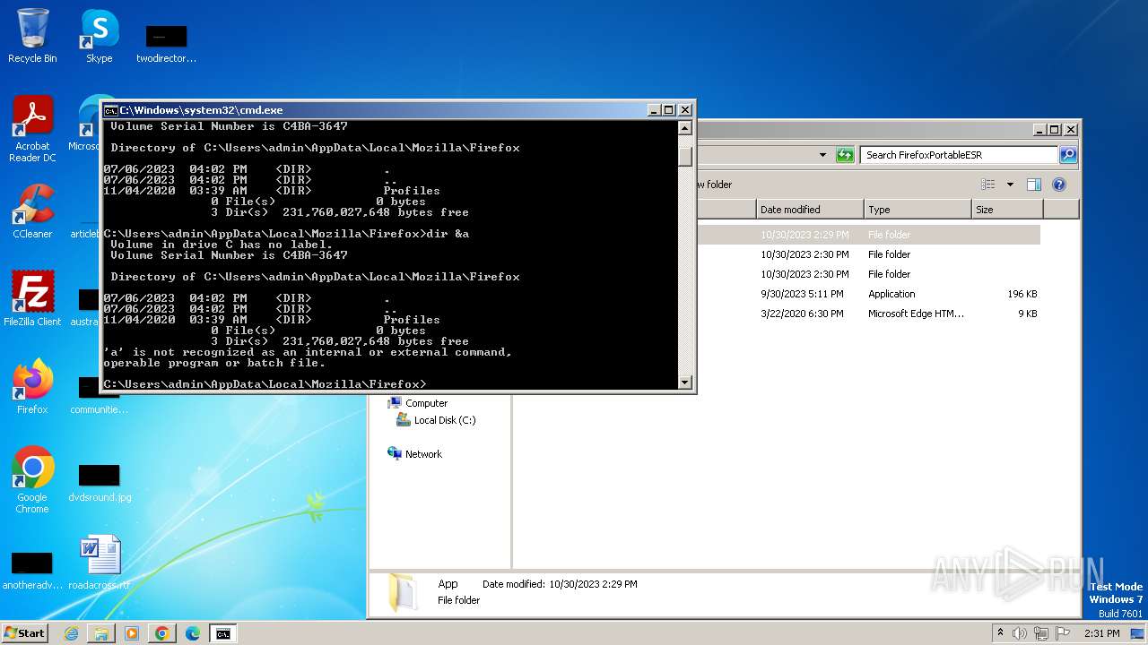Screen dimensions: 1148x645
Task: Click the change view icon in Explorer
Action: (988, 185)
